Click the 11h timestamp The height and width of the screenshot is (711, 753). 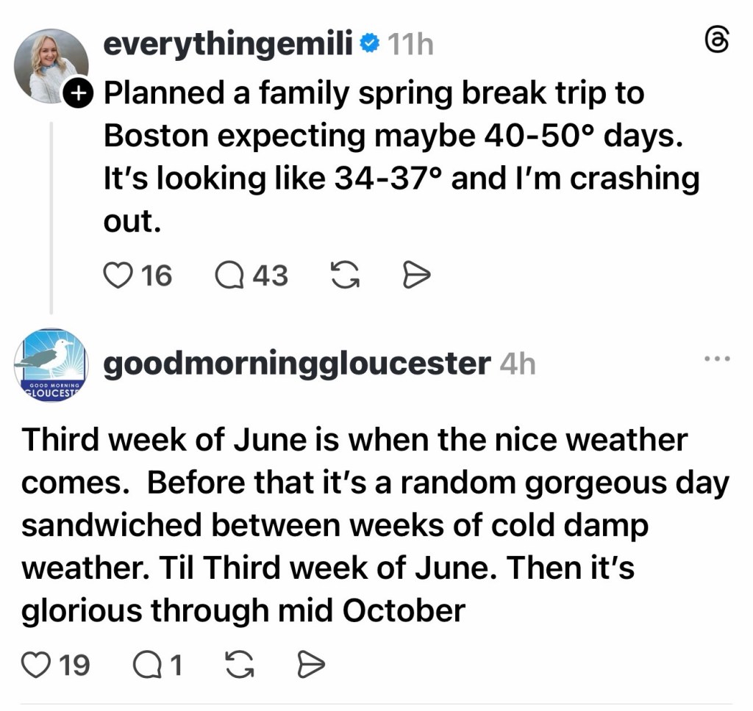pos(410,46)
